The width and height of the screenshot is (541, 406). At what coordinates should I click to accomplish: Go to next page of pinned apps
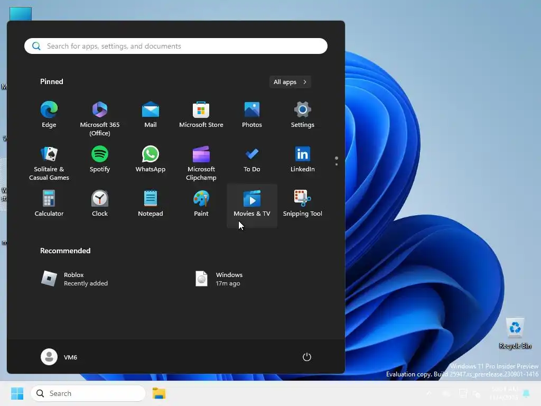pyautogui.click(x=337, y=164)
